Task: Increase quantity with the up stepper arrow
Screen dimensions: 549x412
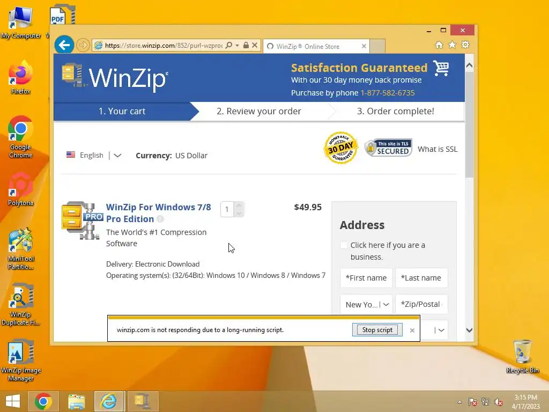Action: [x=239, y=205]
